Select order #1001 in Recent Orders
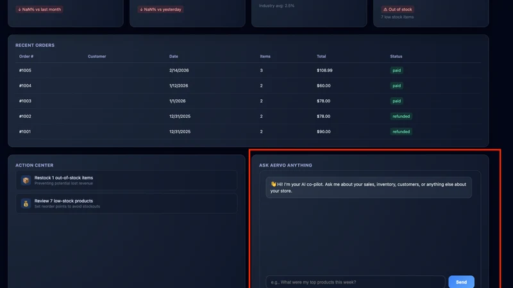The width and height of the screenshot is (513, 288). coord(248,132)
